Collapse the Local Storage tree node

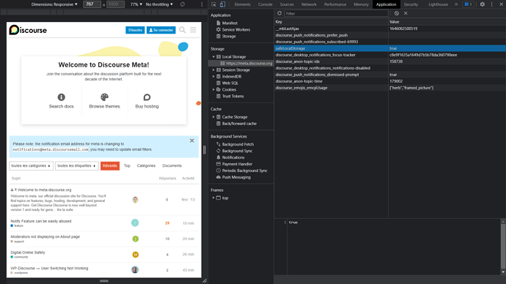click(x=213, y=56)
